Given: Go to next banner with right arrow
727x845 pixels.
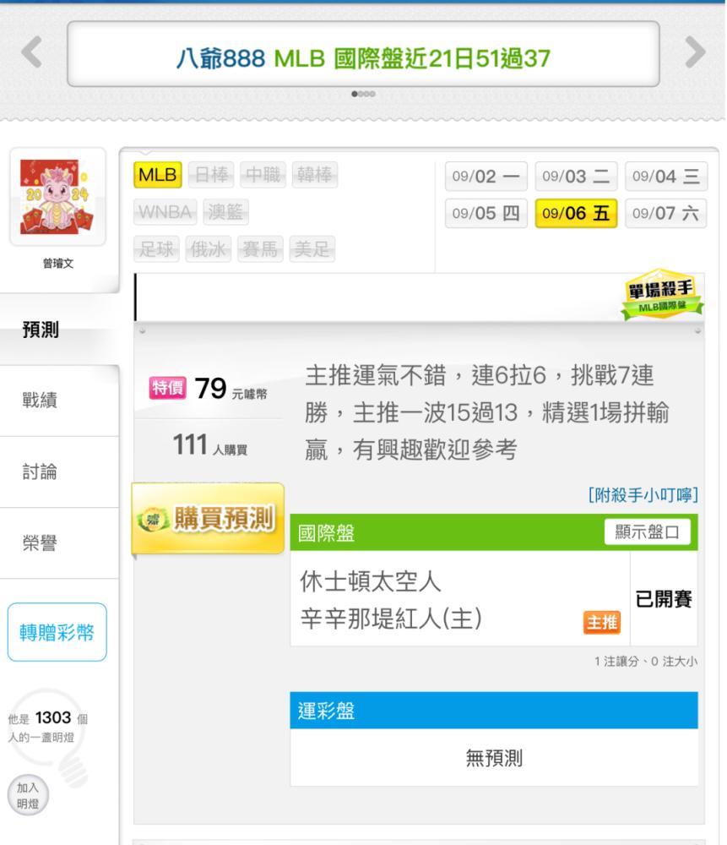Looking at the screenshot, I should click(x=695, y=52).
